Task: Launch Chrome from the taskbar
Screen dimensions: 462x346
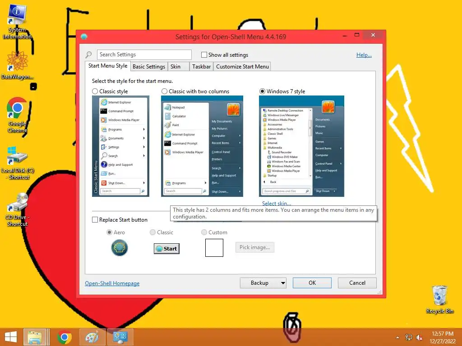Action: [x=64, y=337]
